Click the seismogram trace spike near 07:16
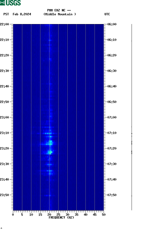This screenshot has height=231, width=143. [132, 143]
